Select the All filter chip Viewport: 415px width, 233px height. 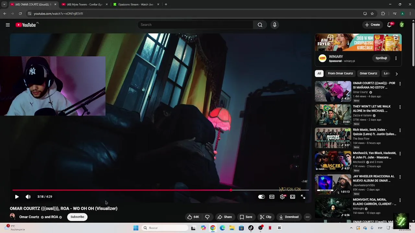319,73
